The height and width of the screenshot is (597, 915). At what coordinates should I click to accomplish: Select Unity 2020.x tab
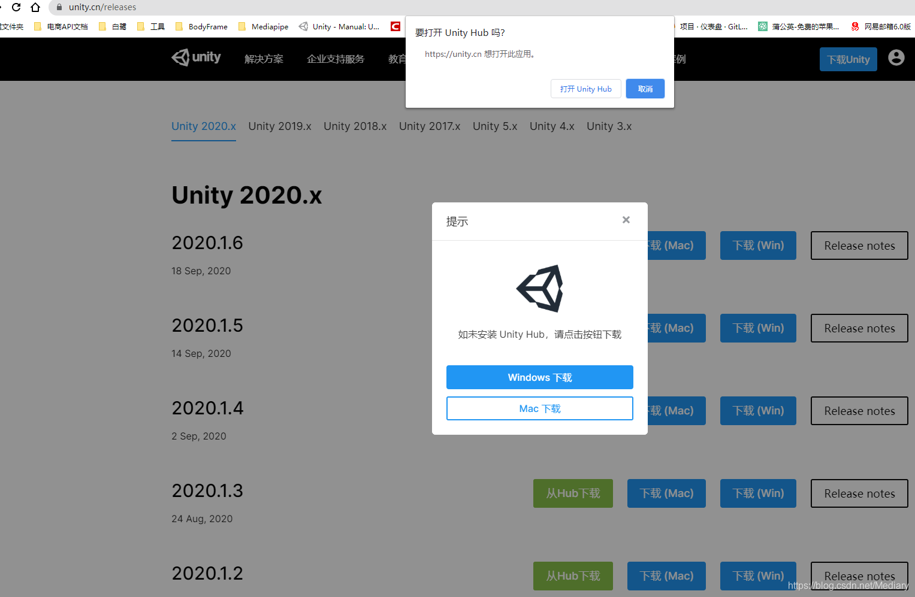pos(204,126)
